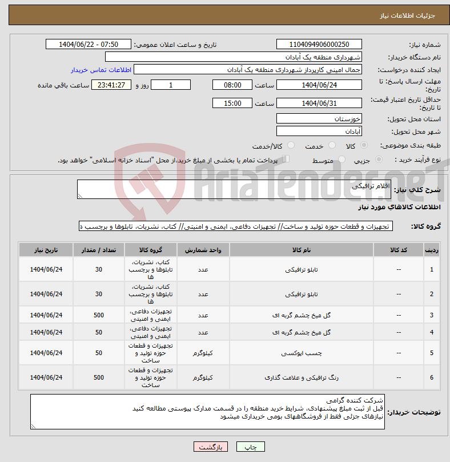Click quantity 50 in row 5

pyautogui.click(x=99, y=353)
